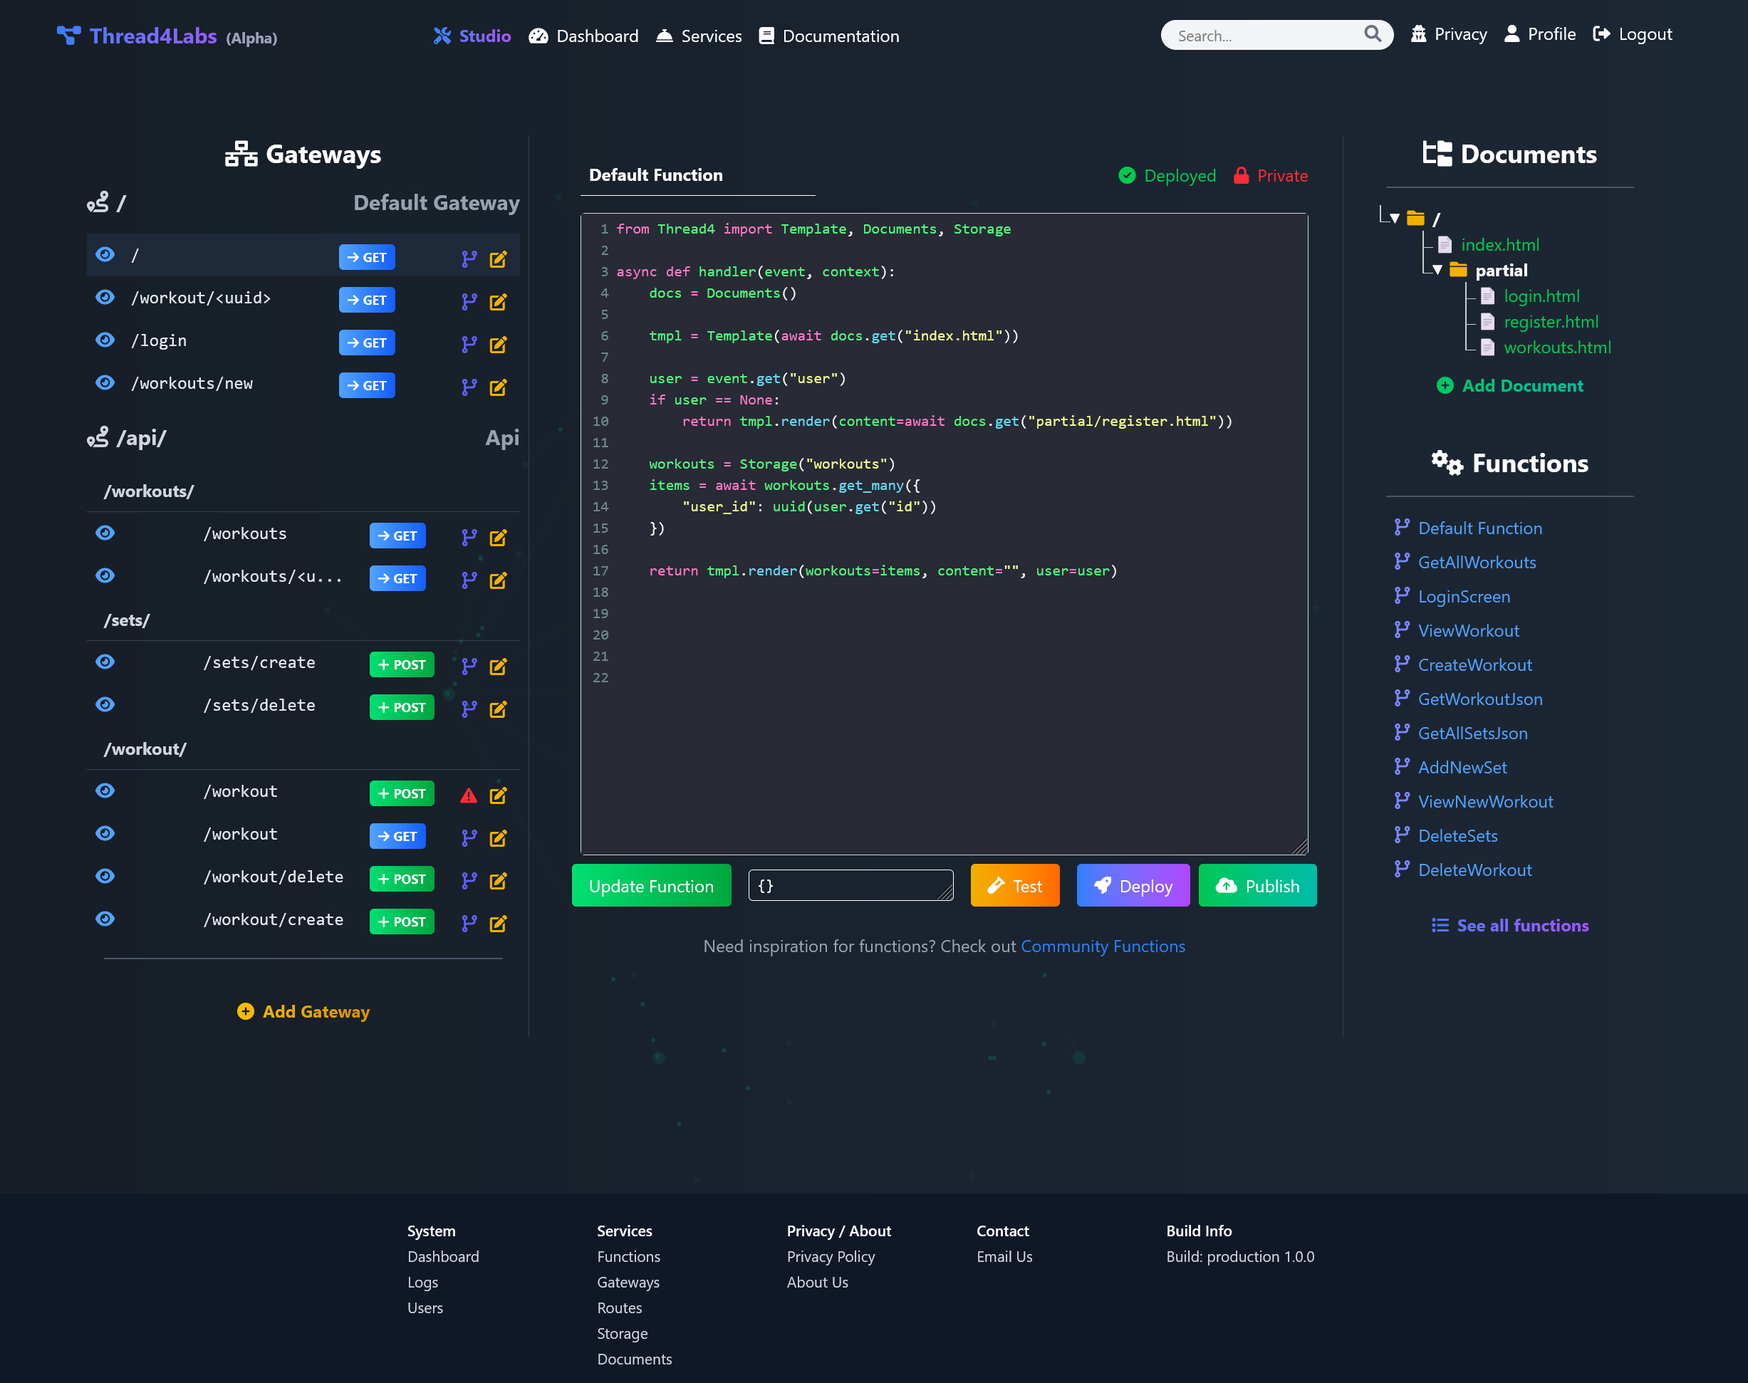This screenshot has width=1748, height=1383.
Task: Edit the /login route
Action: coord(498,345)
